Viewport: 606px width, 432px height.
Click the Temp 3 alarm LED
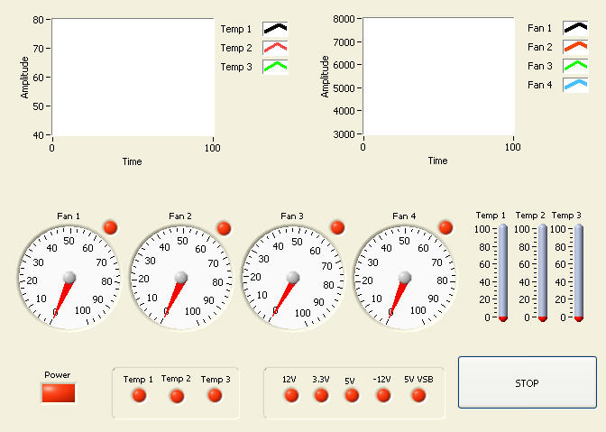215,395
